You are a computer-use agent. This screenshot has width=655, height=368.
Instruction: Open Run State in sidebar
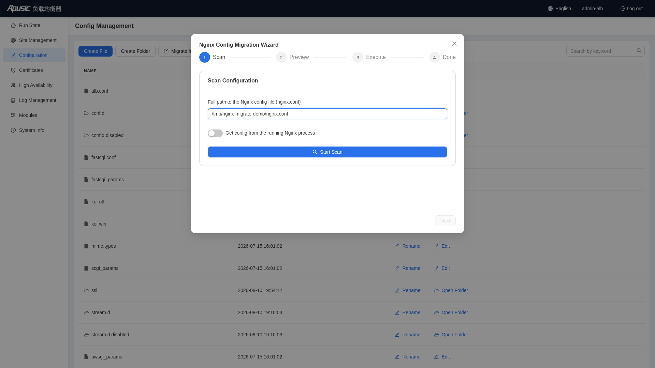34,25
